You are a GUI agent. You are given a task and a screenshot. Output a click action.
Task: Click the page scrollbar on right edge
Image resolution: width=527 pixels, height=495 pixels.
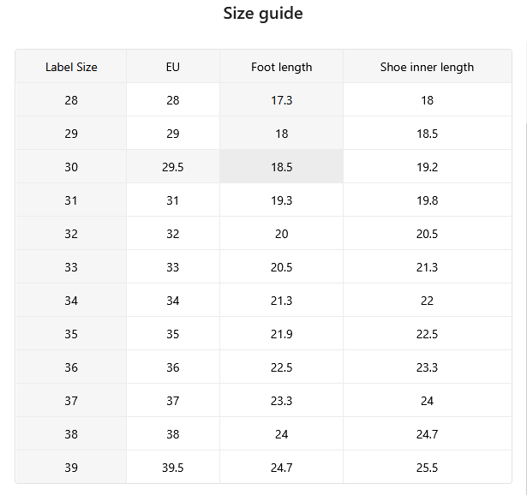coord(525,302)
